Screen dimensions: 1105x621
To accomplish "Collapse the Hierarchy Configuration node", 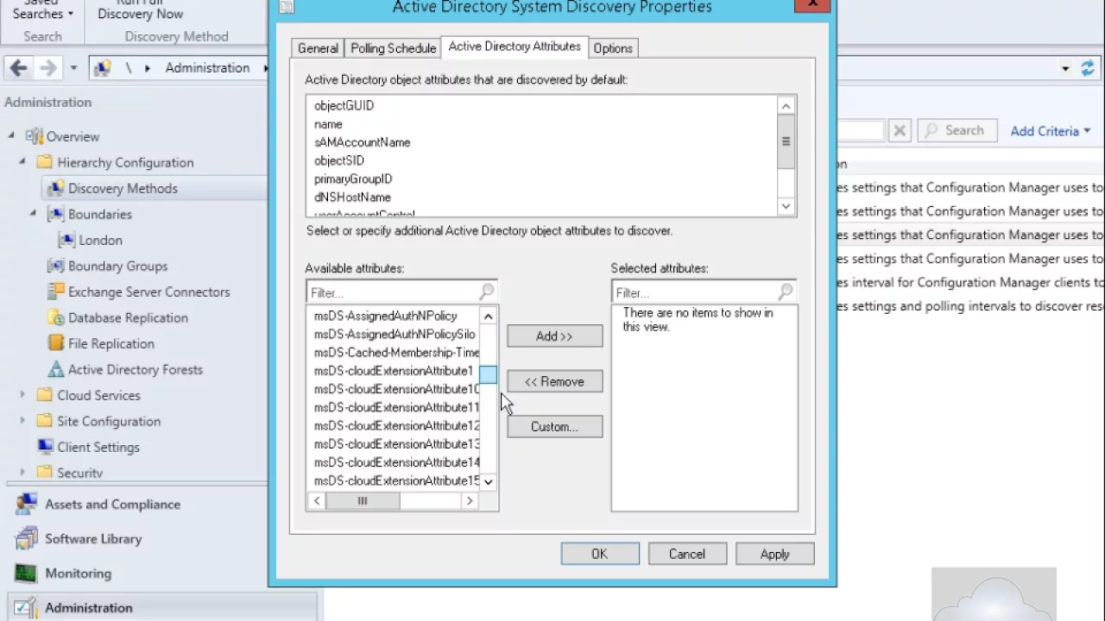I will (22, 162).
